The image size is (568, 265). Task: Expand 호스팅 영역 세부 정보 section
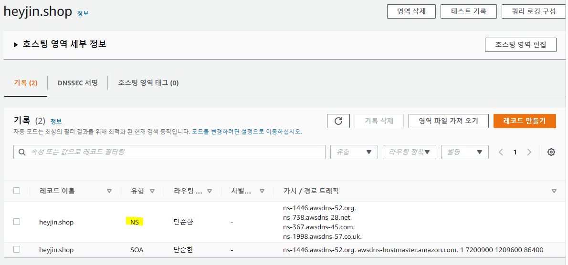click(x=16, y=45)
